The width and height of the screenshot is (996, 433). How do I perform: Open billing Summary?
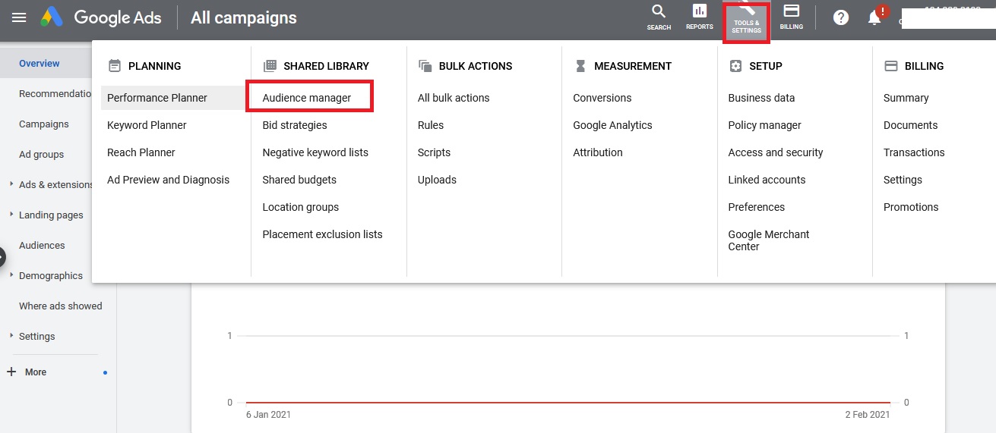(x=906, y=98)
